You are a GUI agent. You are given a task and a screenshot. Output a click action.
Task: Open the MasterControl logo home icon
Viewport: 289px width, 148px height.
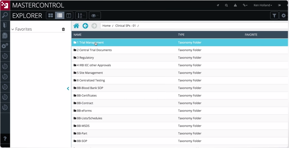[x=5, y=5]
